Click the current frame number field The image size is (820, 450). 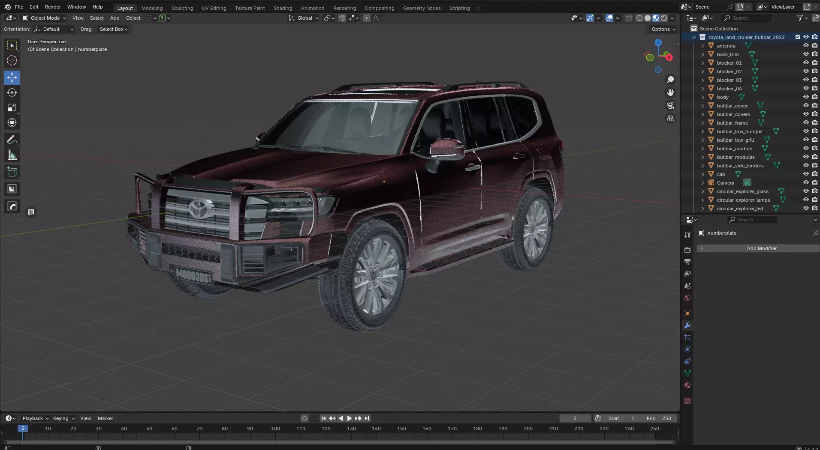(575, 418)
